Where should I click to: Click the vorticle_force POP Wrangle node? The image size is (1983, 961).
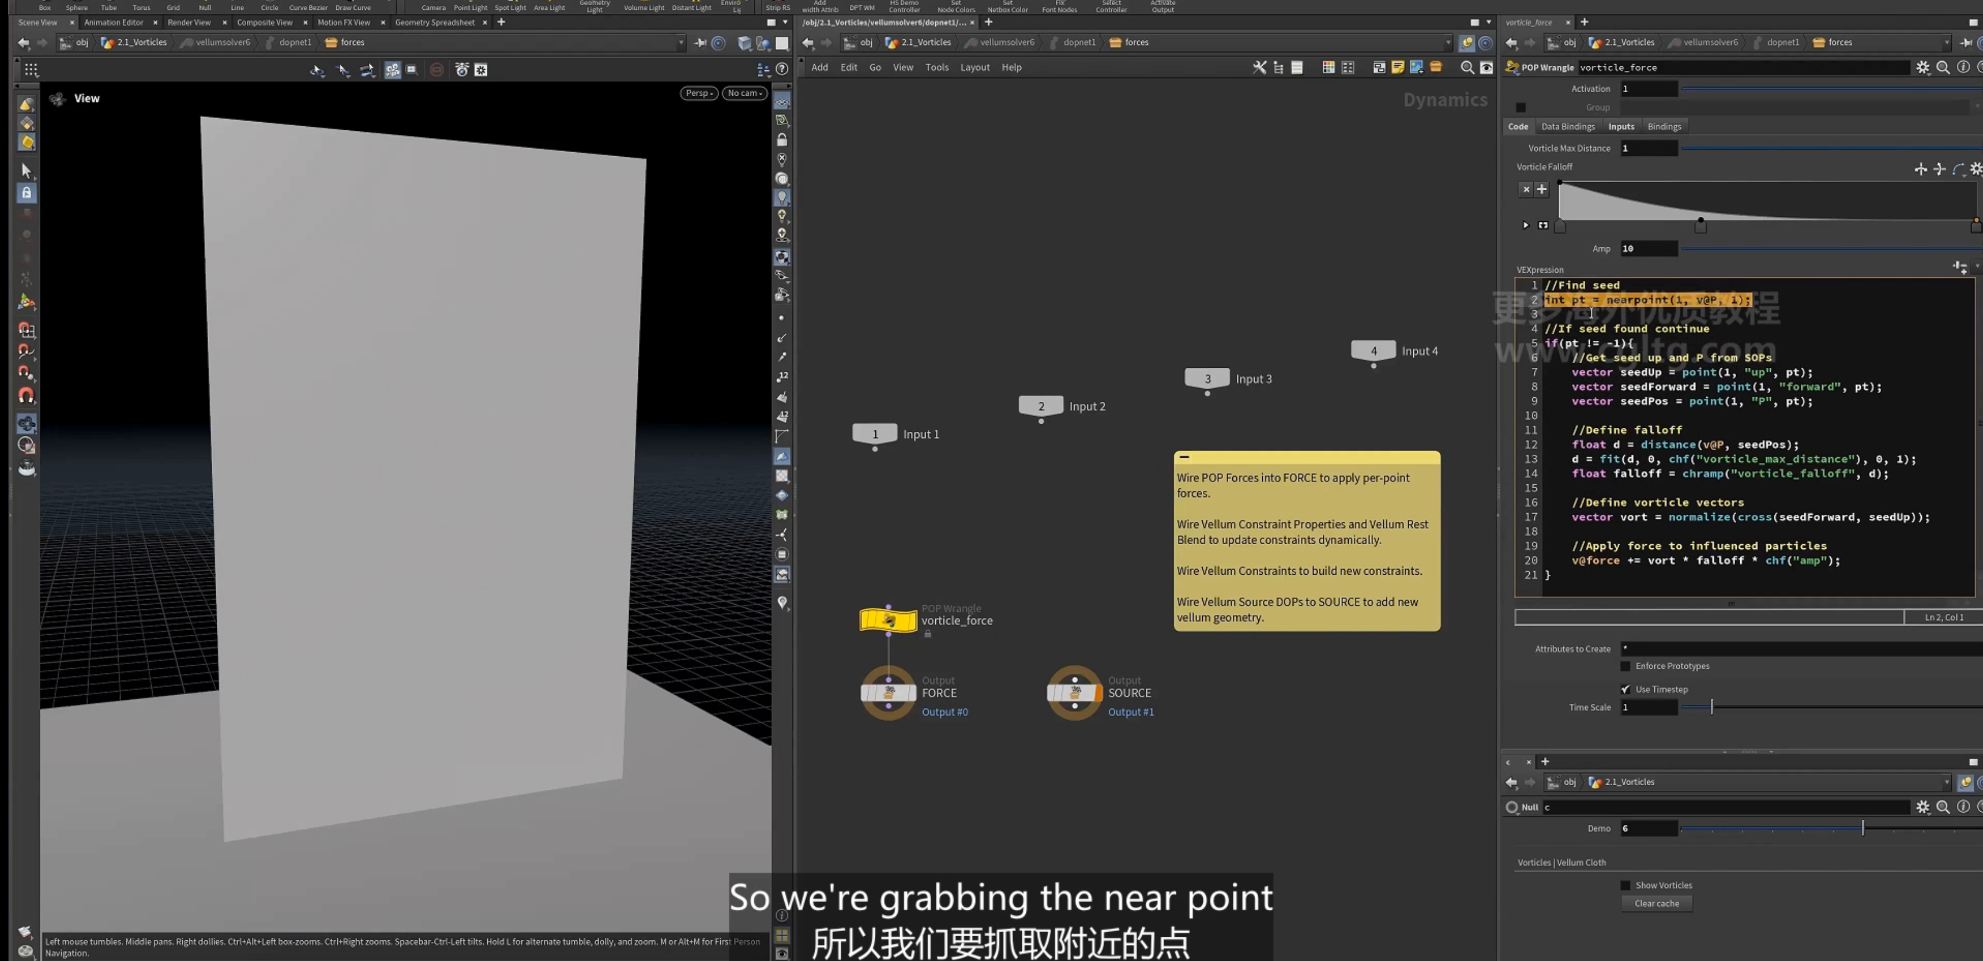[x=887, y=620]
